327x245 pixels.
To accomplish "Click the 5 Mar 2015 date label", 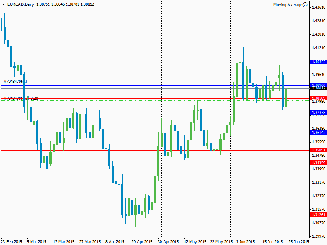I will (x=37, y=242).
